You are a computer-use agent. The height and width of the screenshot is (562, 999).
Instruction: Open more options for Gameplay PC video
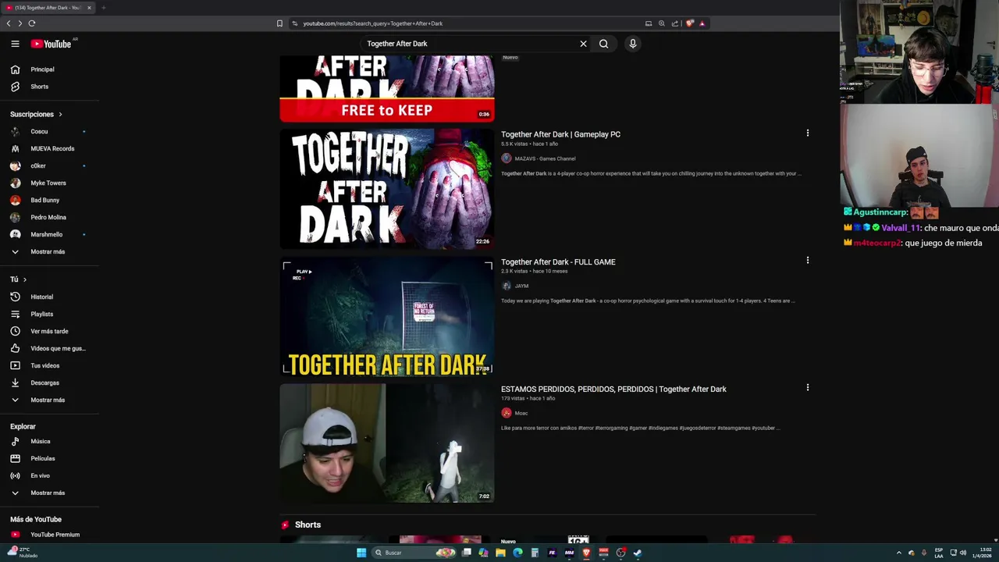point(808,133)
